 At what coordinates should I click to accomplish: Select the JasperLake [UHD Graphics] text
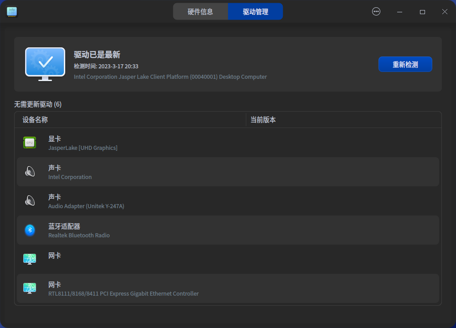pos(83,148)
